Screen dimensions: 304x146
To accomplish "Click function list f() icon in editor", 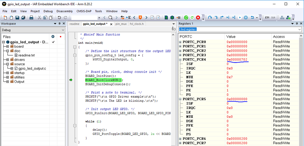I will click(x=173, y=29).
